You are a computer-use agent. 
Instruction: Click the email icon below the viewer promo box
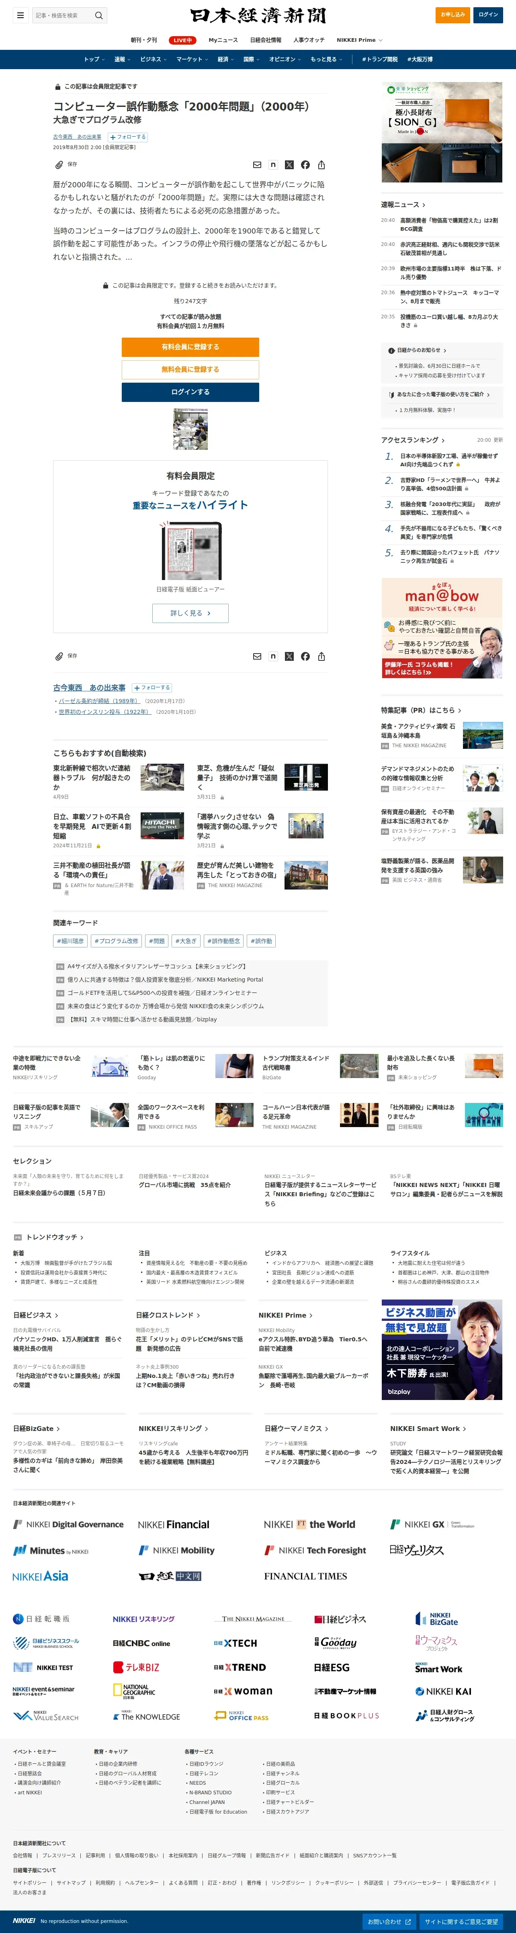pos(257,656)
